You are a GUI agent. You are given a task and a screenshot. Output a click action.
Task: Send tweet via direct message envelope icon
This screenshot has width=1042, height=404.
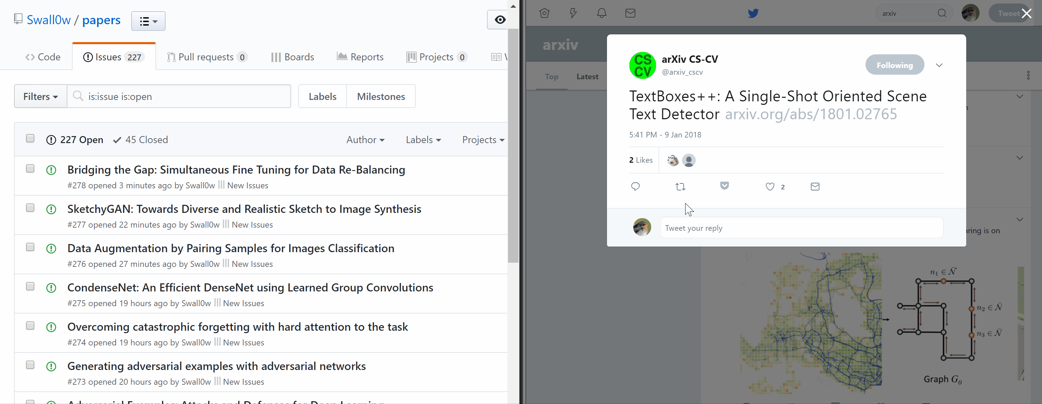point(815,187)
